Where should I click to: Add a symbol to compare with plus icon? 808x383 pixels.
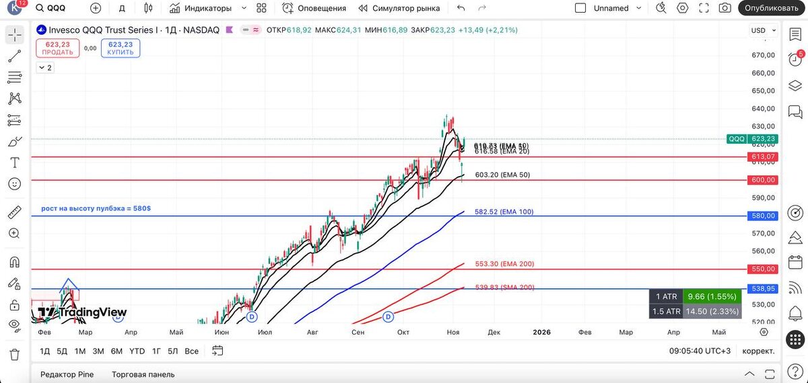pos(96,8)
